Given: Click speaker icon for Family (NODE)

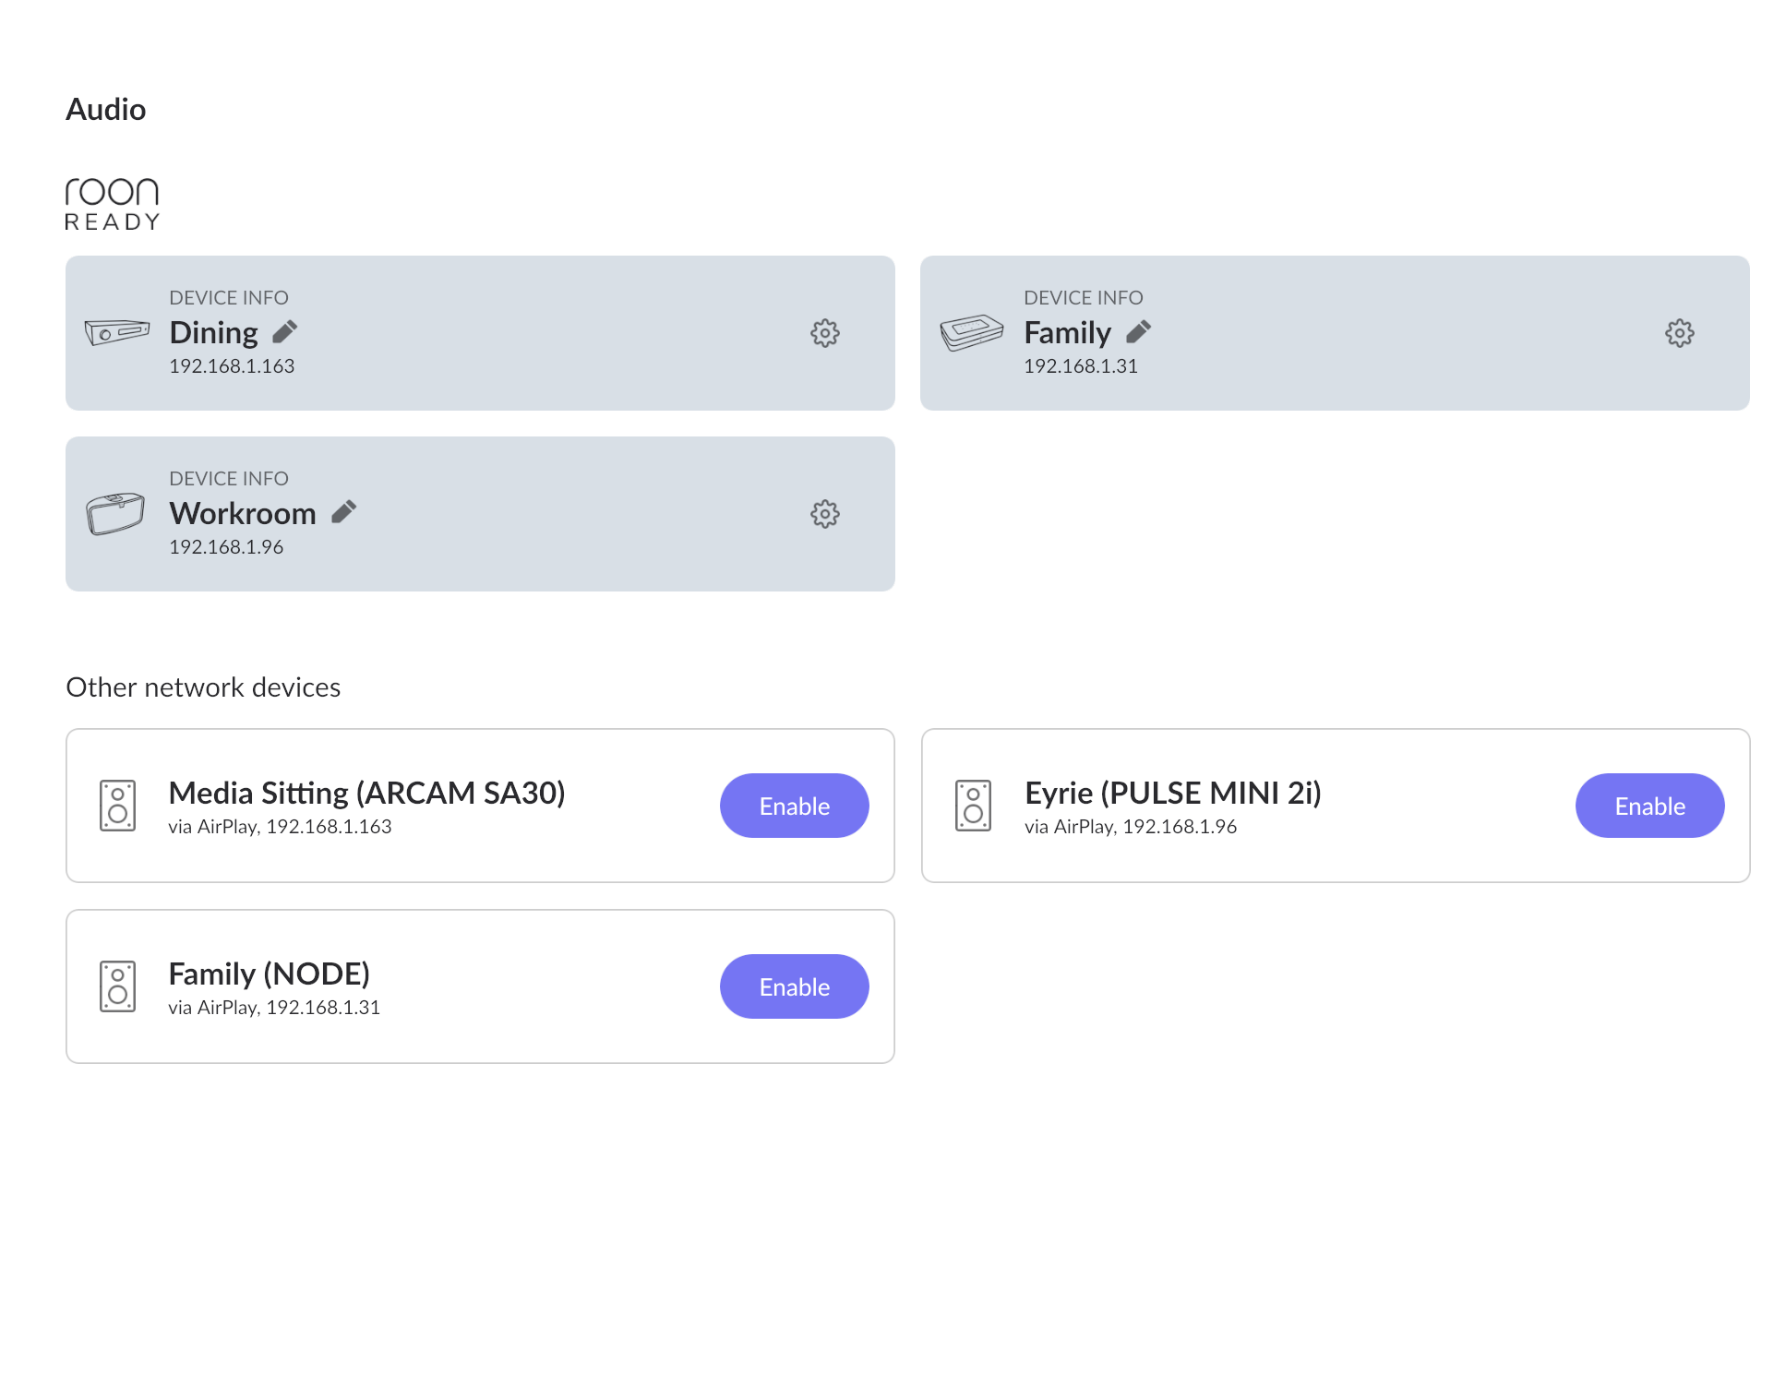Looking at the screenshot, I should click(x=117, y=986).
